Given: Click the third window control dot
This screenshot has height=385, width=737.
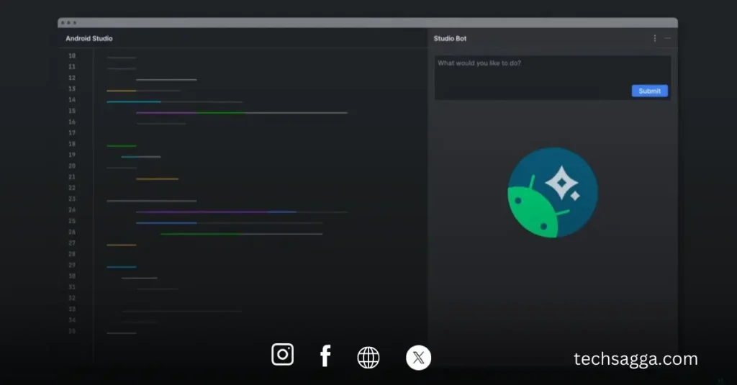Looking at the screenshot, I should pos(74,23).
